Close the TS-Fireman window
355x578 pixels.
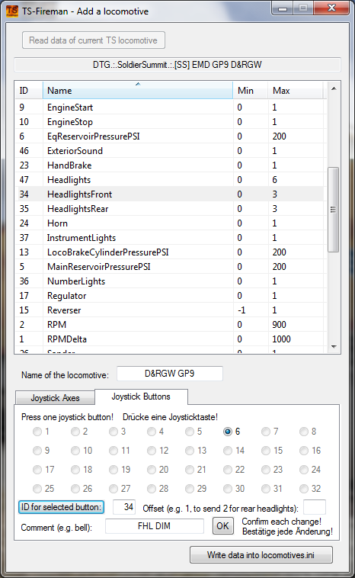point(331,8)
